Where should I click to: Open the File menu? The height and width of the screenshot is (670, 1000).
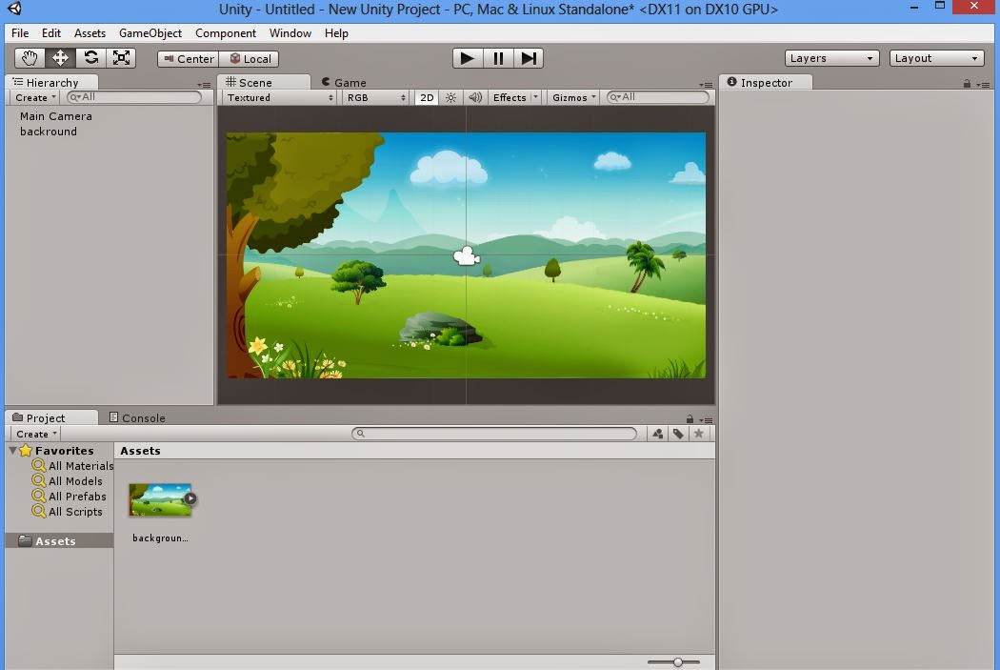[20, 33]
